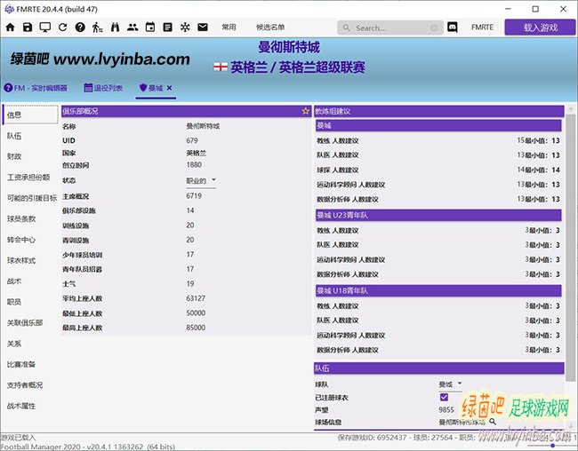578x451 pixels.
Task: Open 财政 finances in sidebar
Action: 14,156
